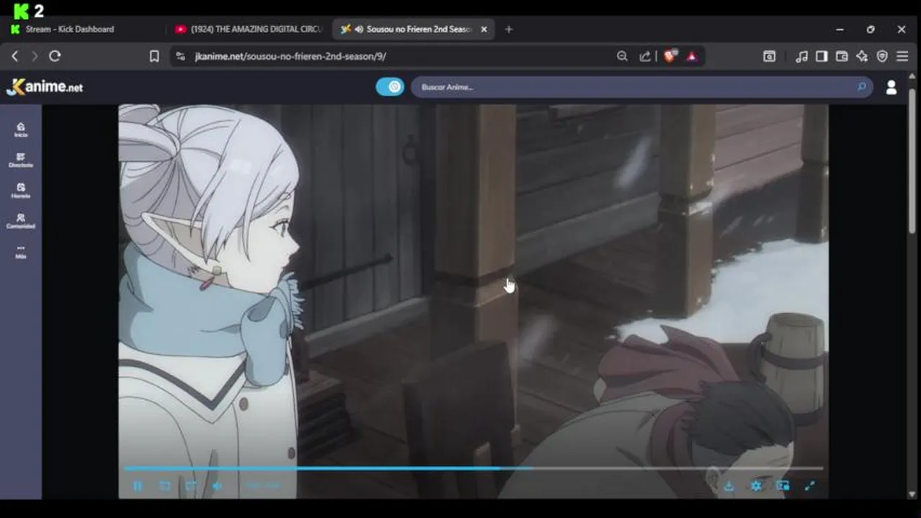Open the Comunidad sidebar item
Image resolution: width=921 pixels, height=518 pixels.
pos(21,221)
